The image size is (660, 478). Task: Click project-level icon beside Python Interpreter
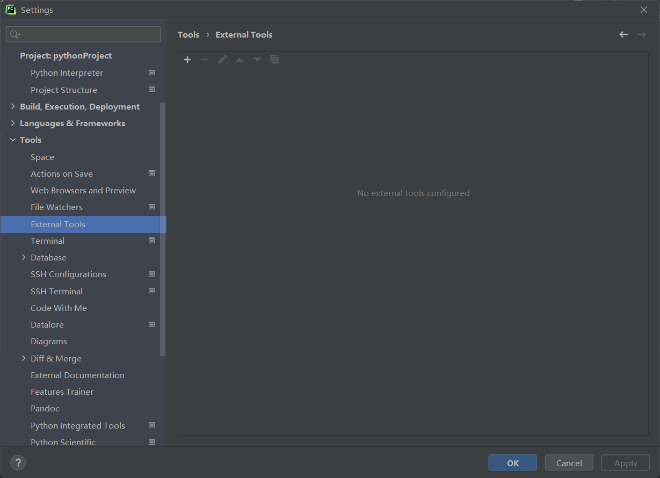[151, 73]
